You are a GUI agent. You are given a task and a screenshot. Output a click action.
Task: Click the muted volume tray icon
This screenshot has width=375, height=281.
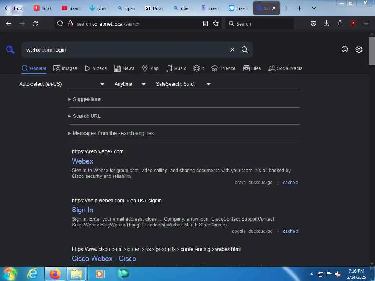tap(338, 274)
